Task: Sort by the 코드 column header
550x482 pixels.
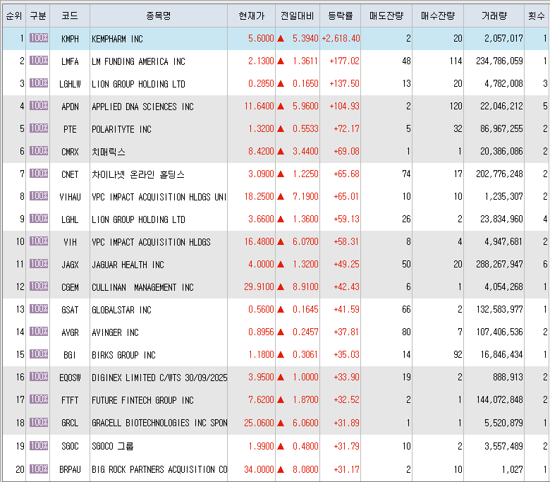Action: (70, 16)
